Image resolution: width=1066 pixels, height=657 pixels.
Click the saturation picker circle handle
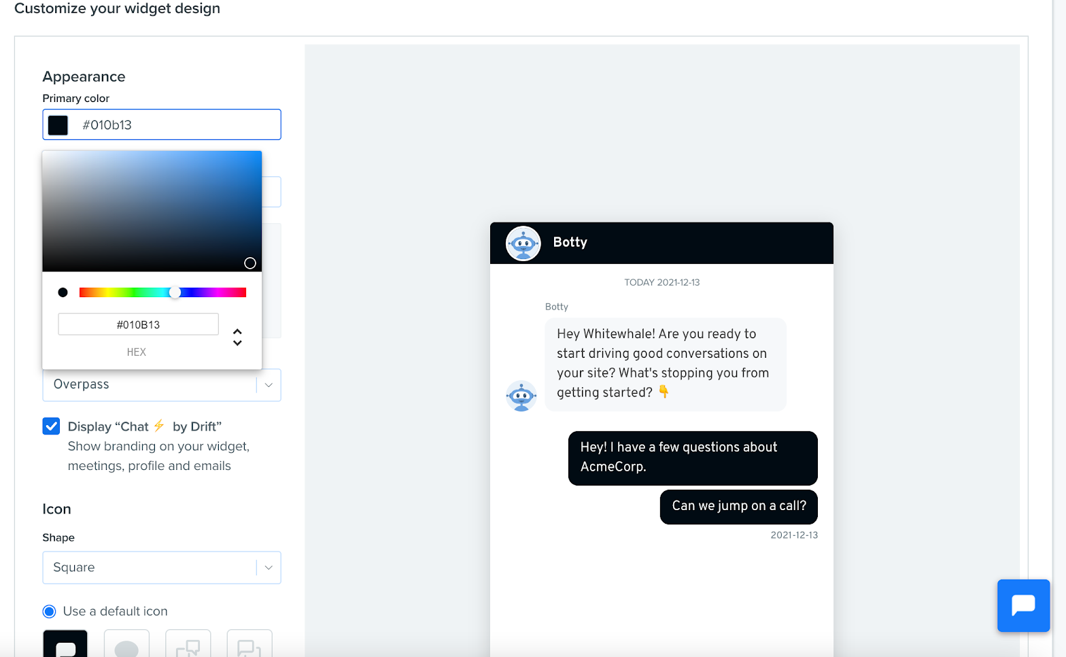(x=250, y=263)
